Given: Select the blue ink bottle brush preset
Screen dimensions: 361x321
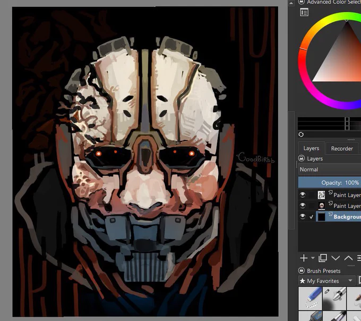Looking at the screenshot, I should point(310,316).
